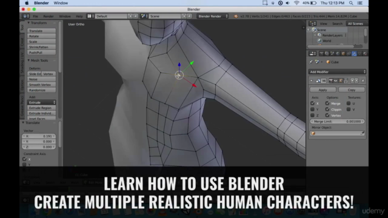This screenshot has width=388, height=218.
Task: Collapse the Mesh Tools panel
Action: point(28,61)
